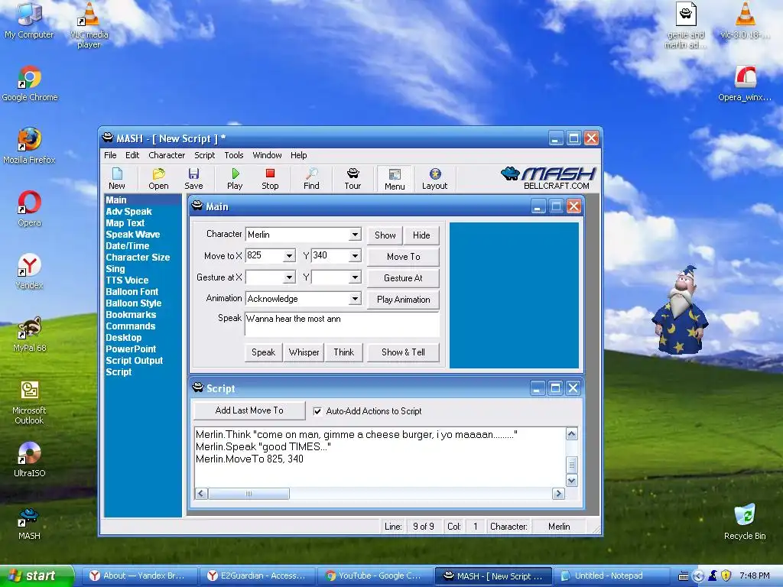
Task: Click the Speak button
Action: 263,352
